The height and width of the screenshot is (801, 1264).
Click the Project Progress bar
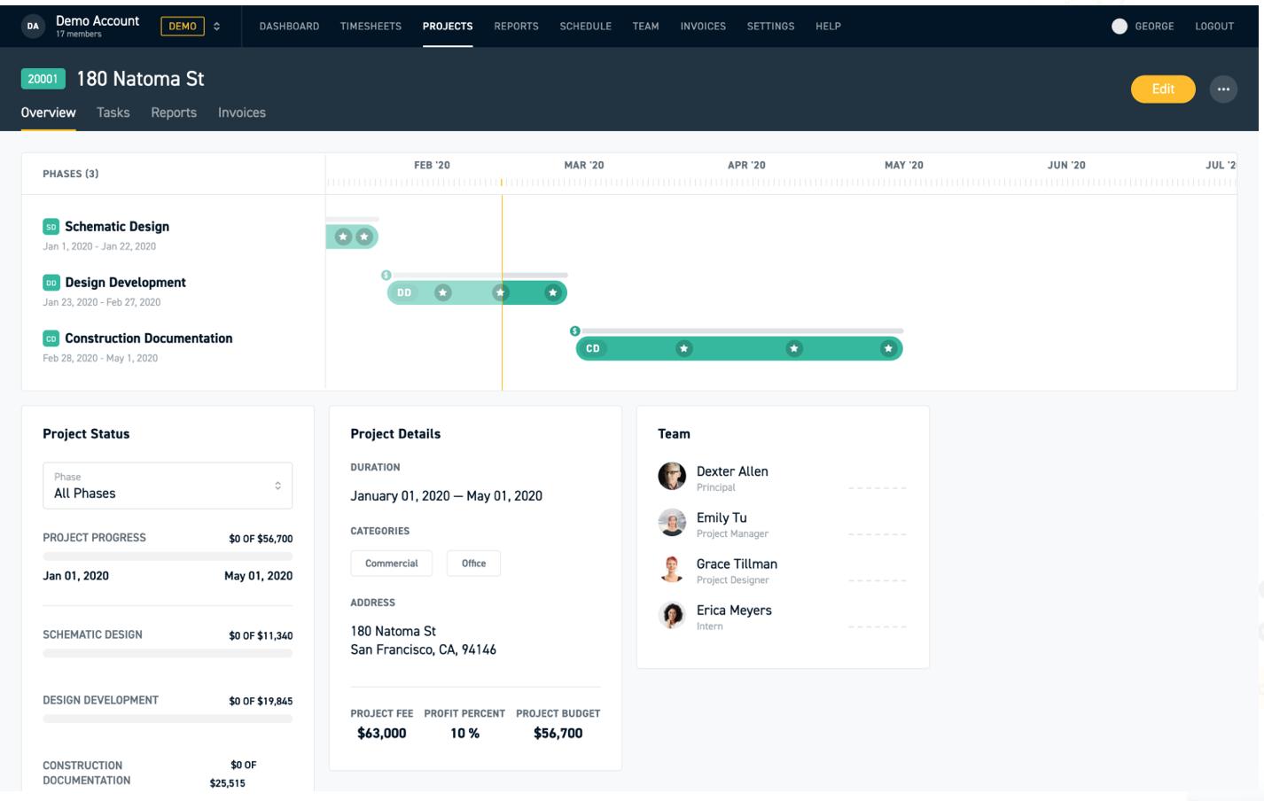[x=168, y=556]
